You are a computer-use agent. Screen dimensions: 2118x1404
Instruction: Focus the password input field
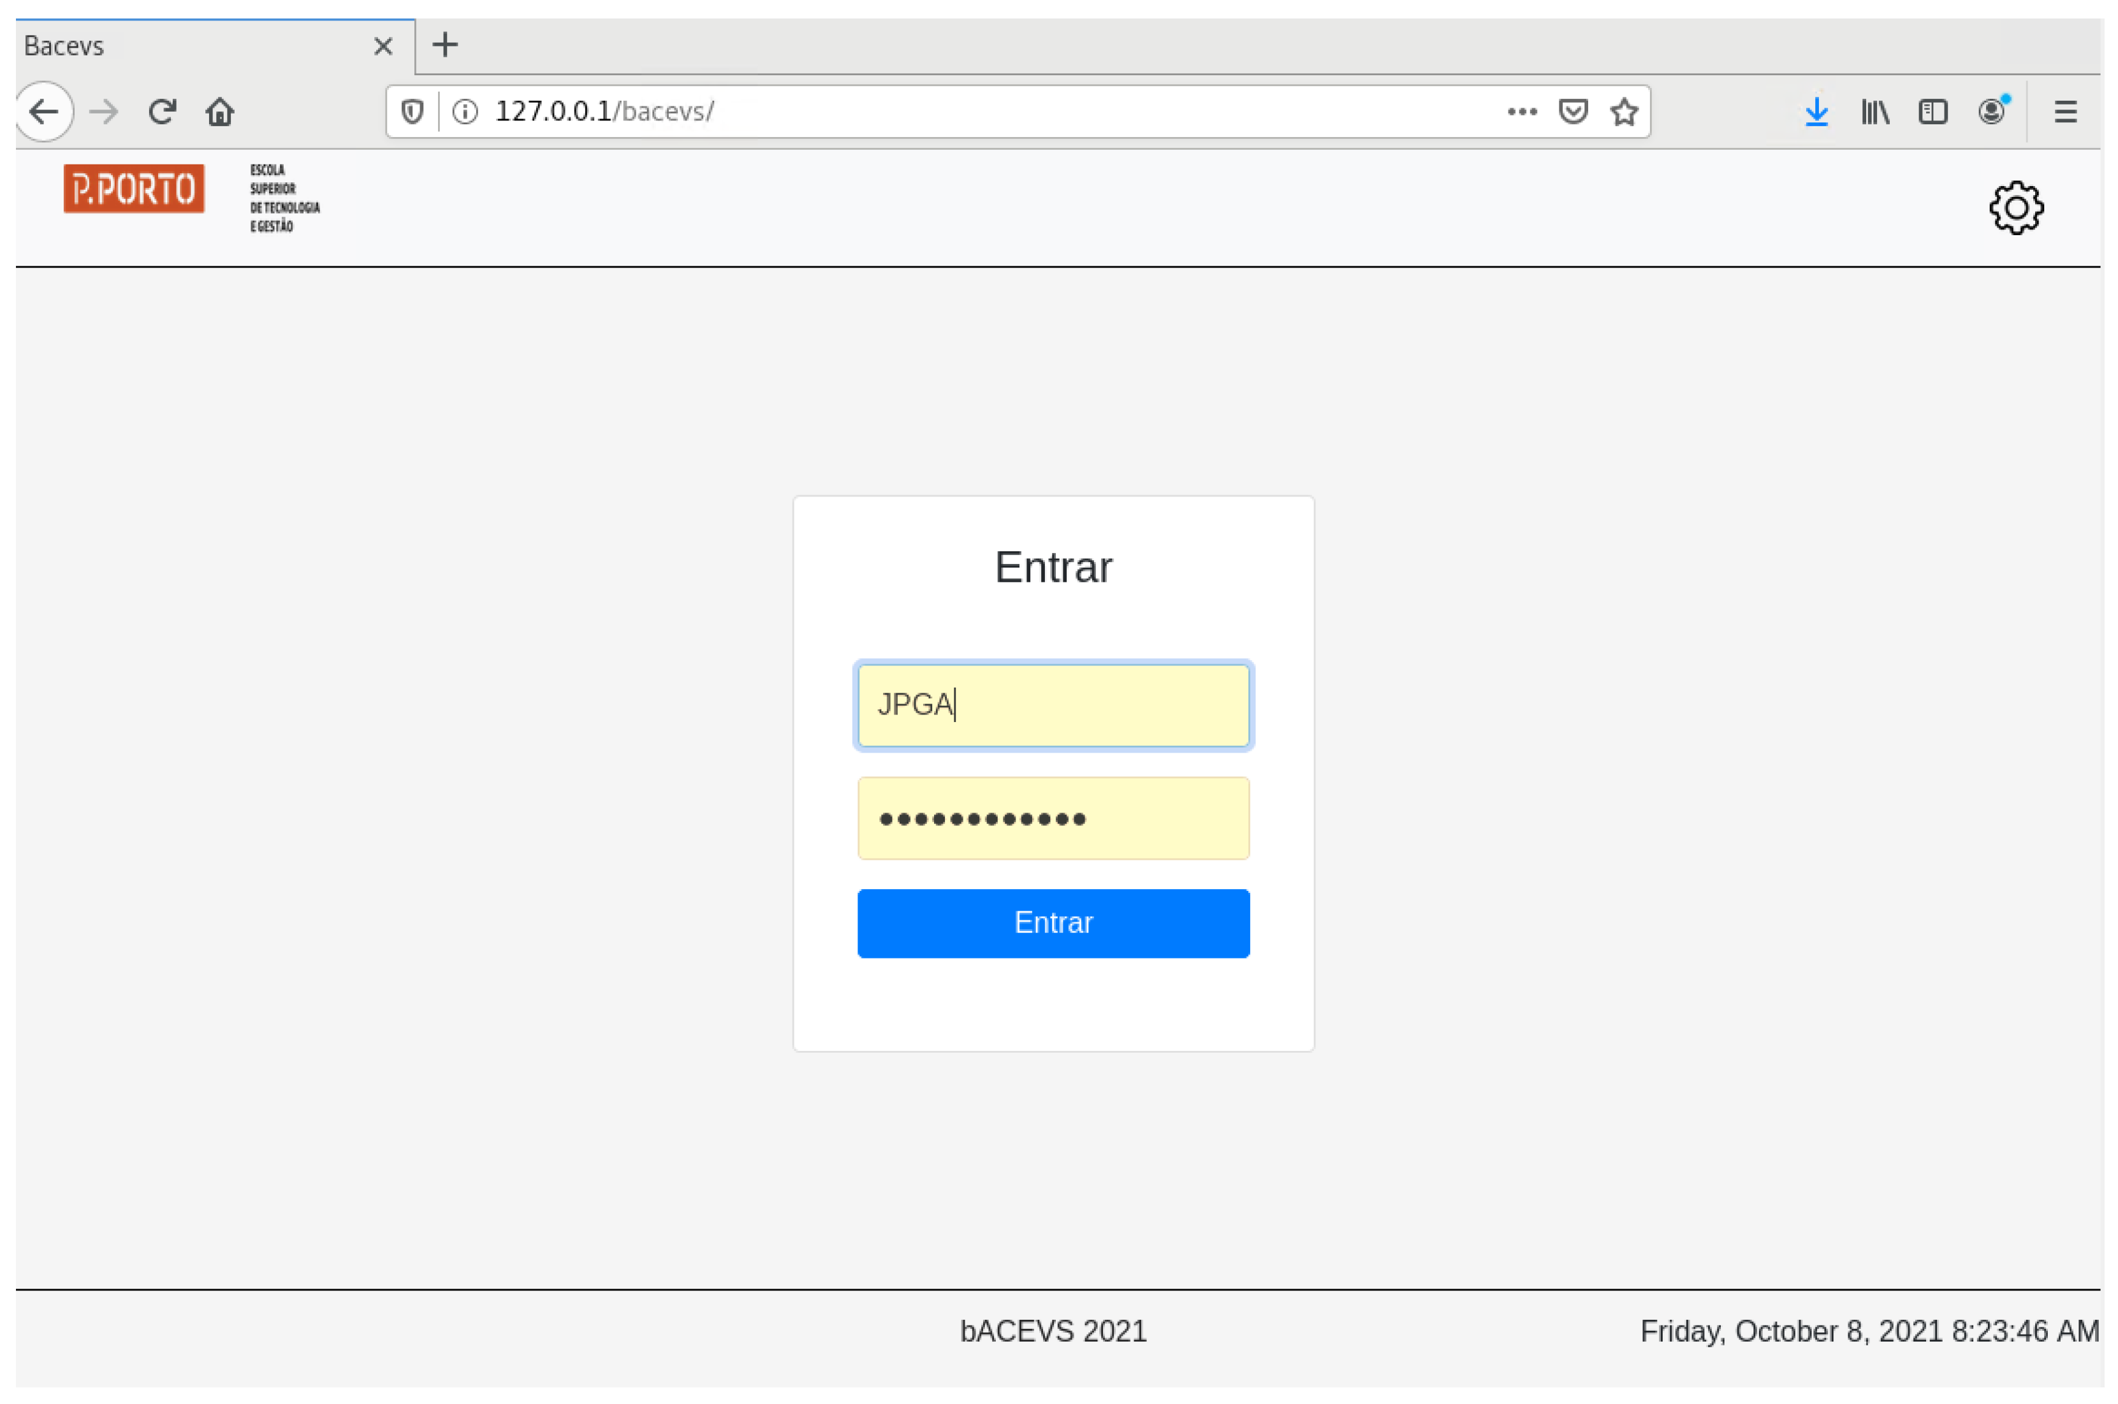click(1053, 818)
